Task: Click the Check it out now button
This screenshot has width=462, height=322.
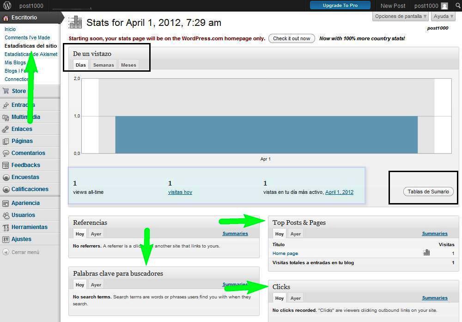Action: tap(292, 38)
